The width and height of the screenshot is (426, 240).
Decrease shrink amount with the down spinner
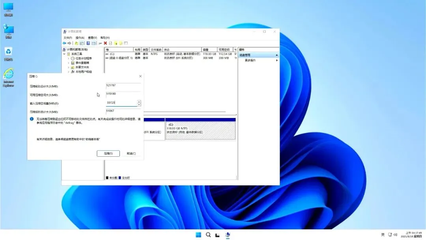point(139,105)
